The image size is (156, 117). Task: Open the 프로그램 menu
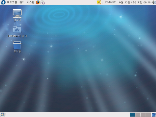12,2
